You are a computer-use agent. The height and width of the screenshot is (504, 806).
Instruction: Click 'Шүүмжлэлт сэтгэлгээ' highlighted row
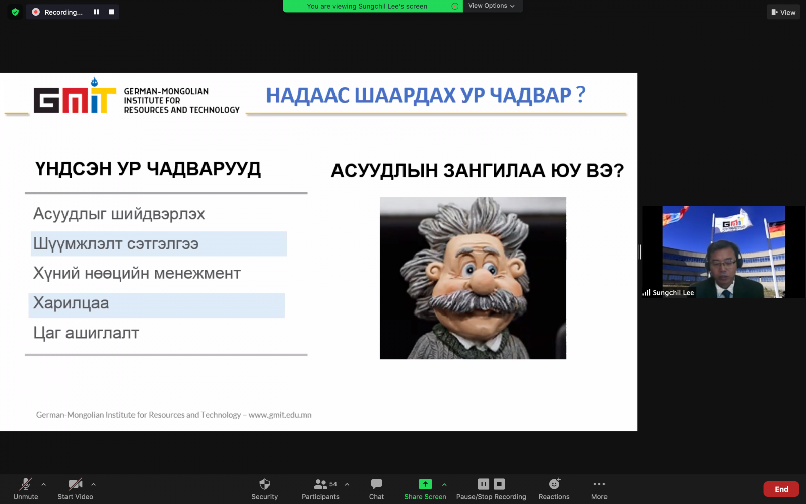(x=159, y=244)
